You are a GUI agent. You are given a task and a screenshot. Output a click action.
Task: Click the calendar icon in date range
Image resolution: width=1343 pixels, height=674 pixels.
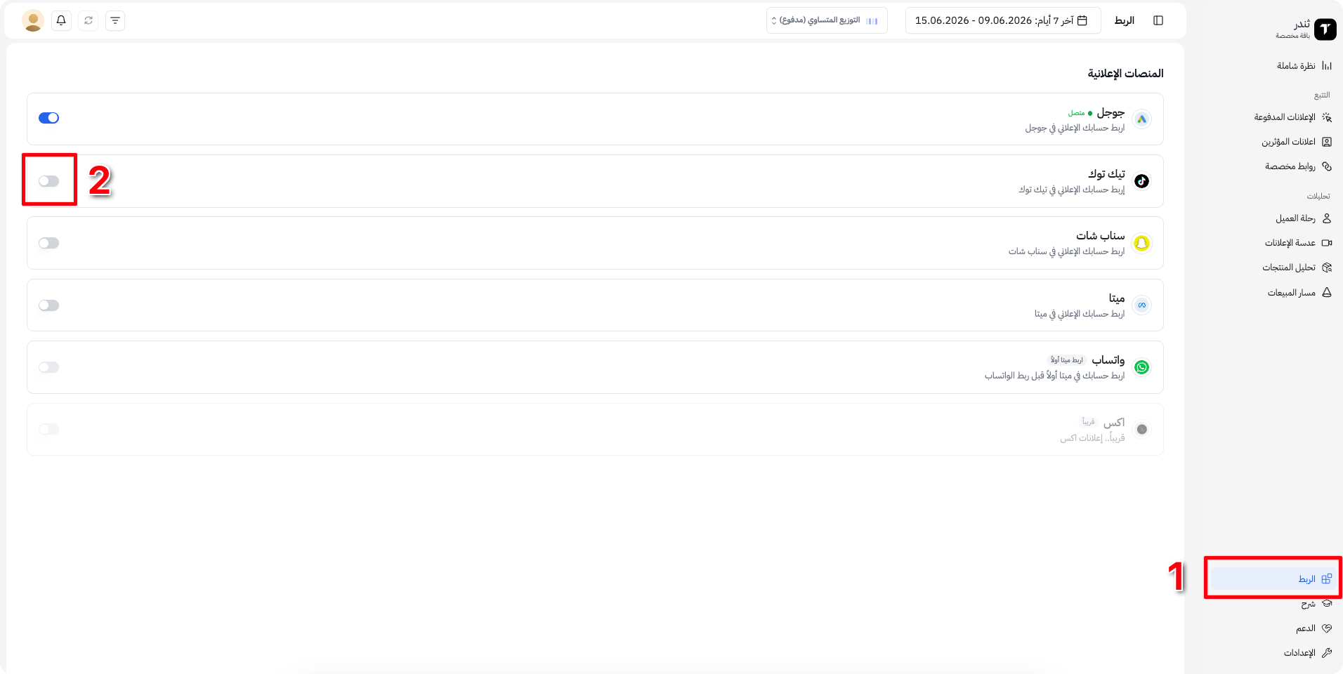click(1082, 20)
